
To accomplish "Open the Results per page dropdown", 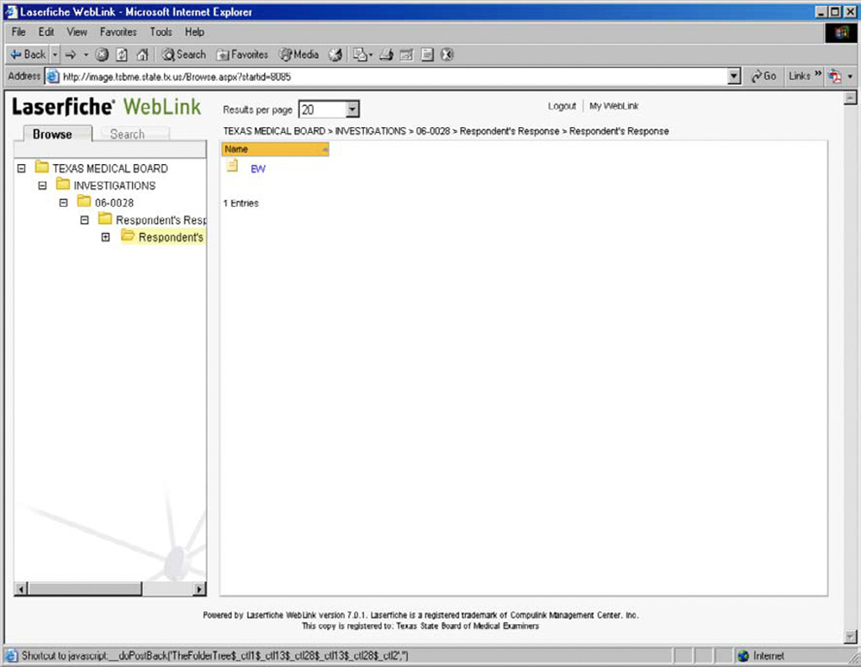I will click(352, 109).
